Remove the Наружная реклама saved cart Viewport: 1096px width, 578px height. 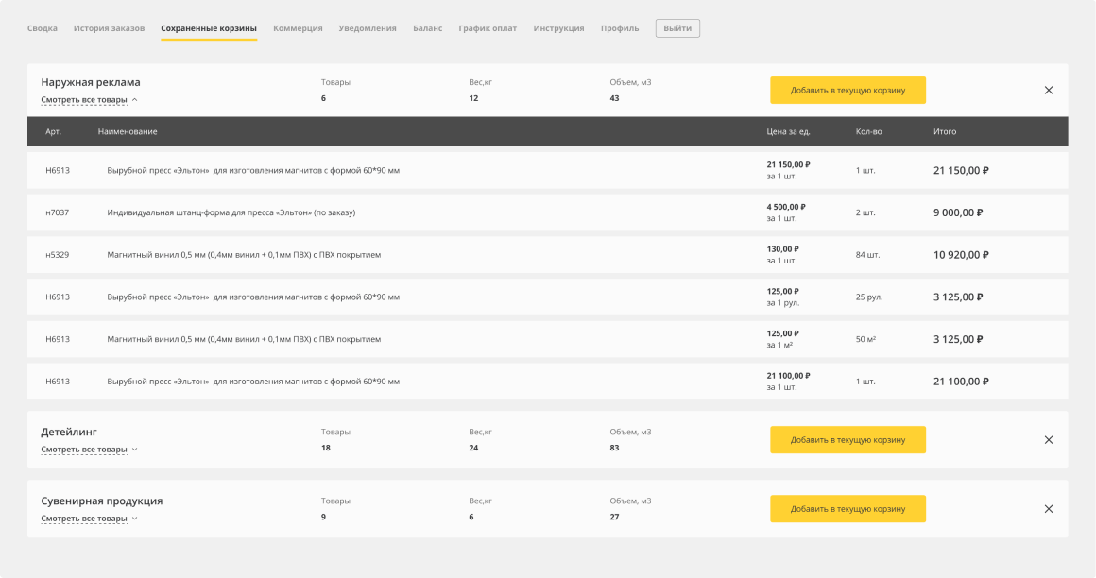click(1048, 91)
